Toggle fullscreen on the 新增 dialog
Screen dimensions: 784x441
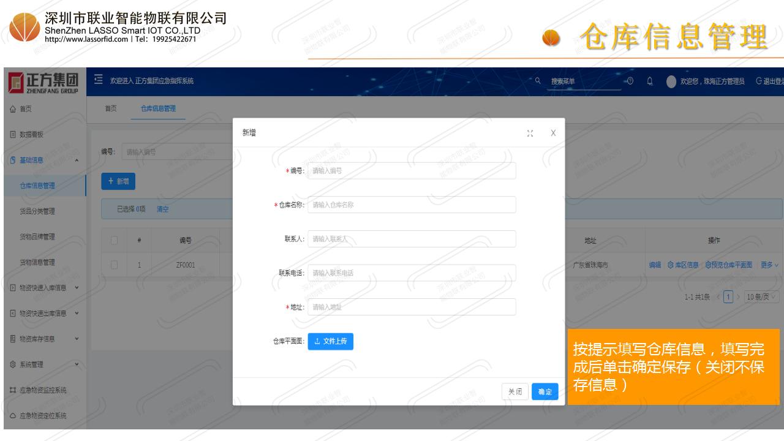(x=530, y=133)
